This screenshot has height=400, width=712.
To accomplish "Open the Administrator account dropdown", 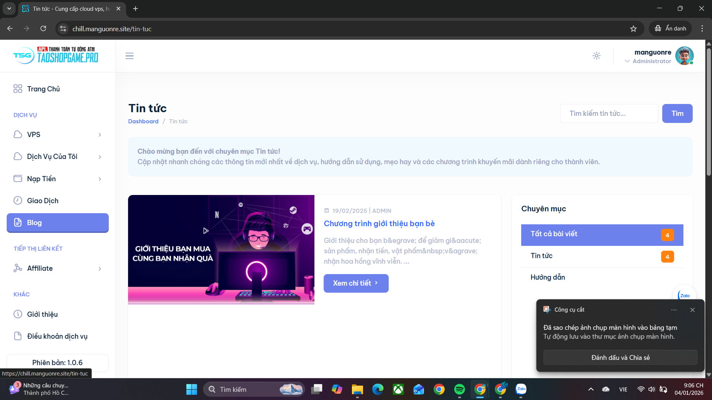I will (x=648, y=61).
